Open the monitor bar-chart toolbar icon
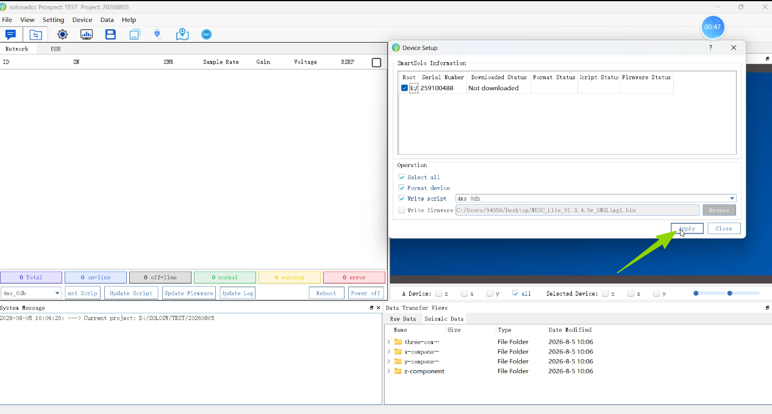Viewport: 772px width, 414px height. (x=87, y=35)
